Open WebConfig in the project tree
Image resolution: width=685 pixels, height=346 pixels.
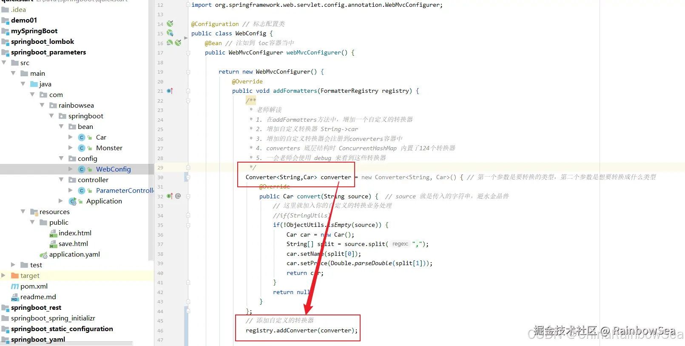pos(113,169)
